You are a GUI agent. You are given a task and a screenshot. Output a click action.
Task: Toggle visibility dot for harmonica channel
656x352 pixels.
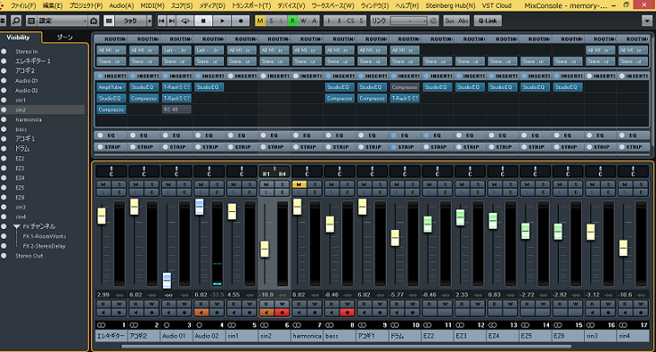pos(4,119)
